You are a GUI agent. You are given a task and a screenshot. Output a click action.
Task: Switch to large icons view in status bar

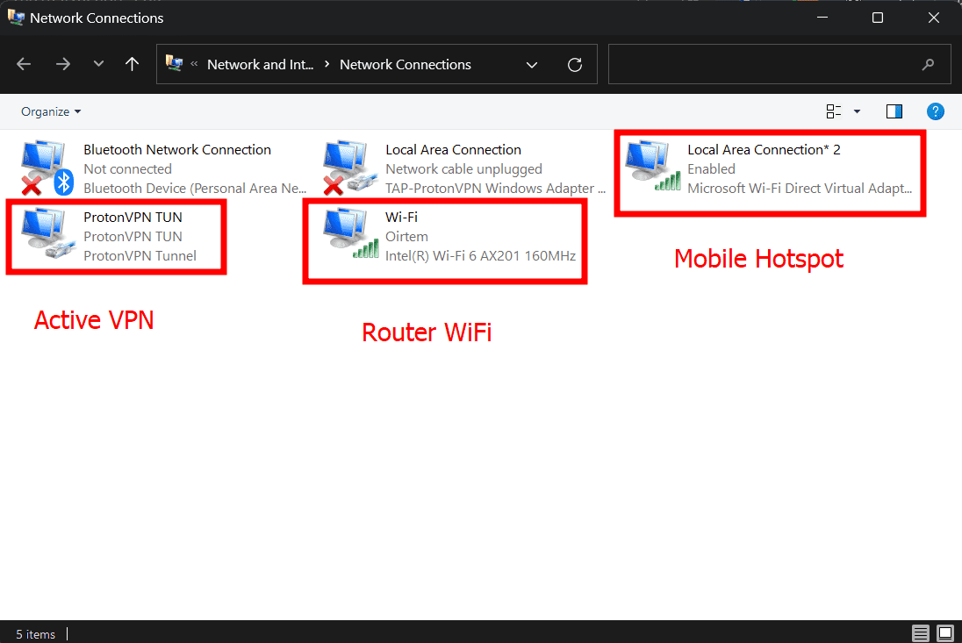click(x=944, y=633)
